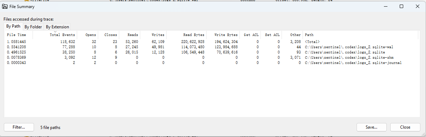Switch to the By Folder tab
Screen dimensions: 426x137
[x=33, y=27]
